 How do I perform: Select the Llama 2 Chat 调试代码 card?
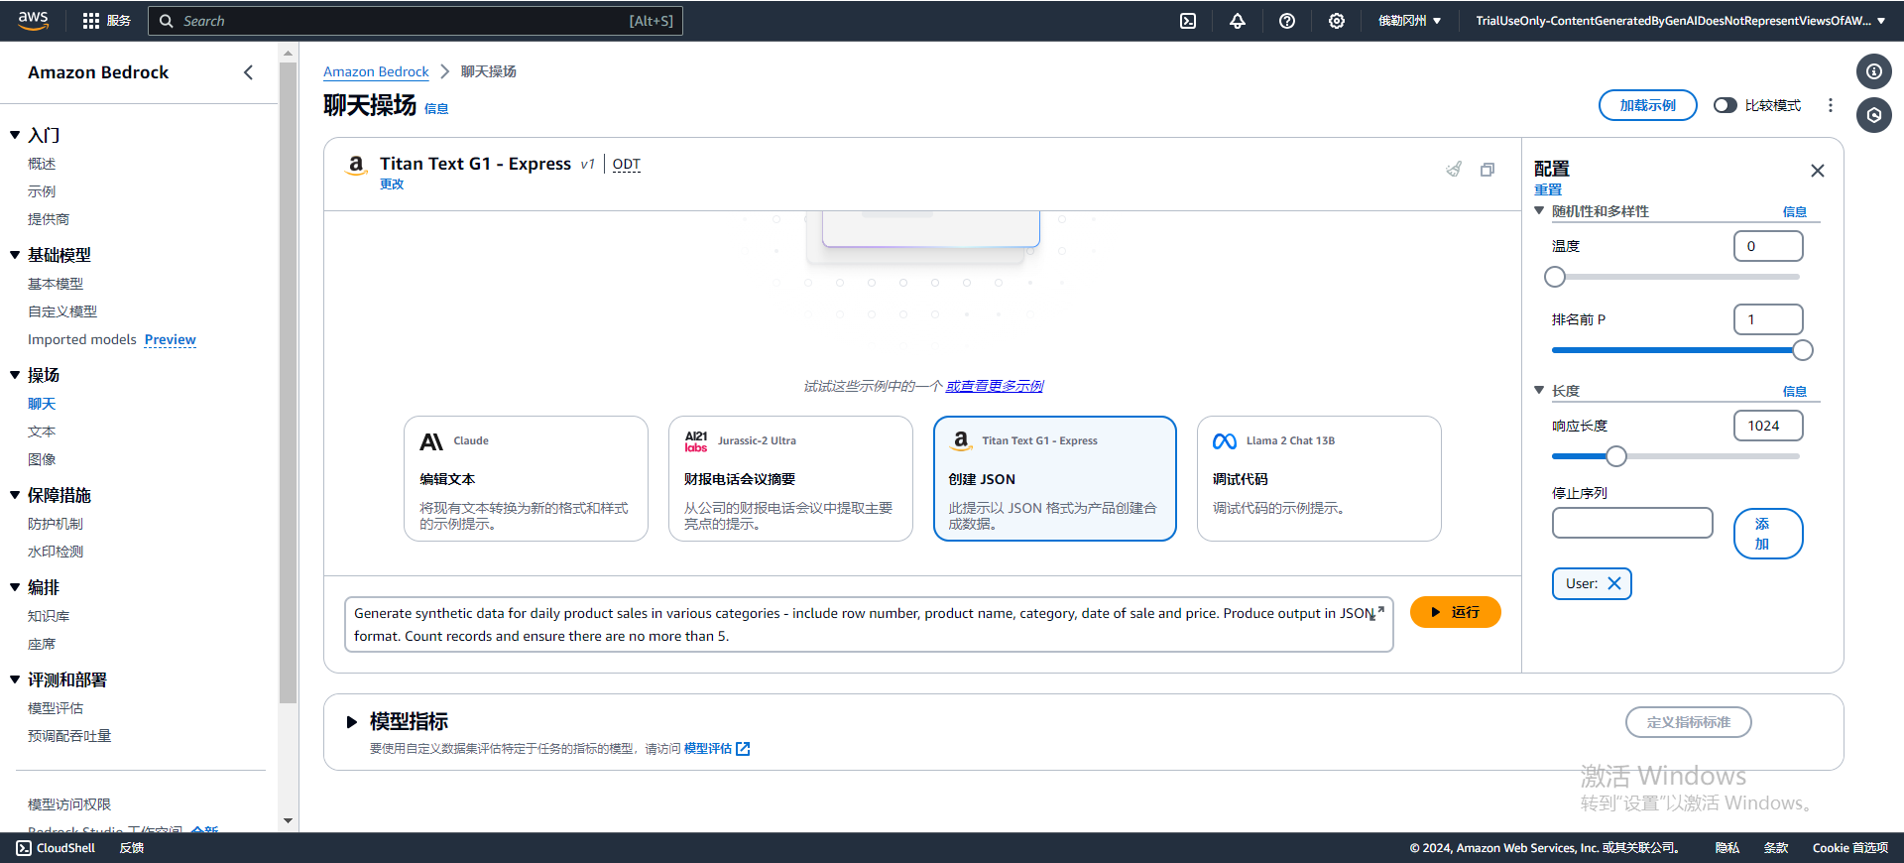(x=1319, y=478)
